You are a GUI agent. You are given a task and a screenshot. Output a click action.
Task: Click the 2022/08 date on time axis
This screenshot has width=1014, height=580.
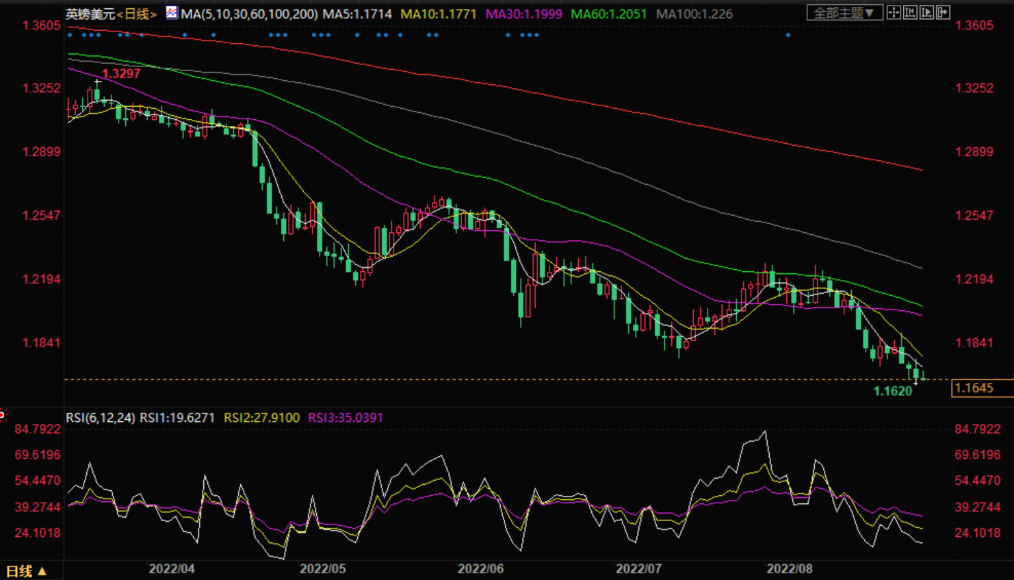(x=789, y=569)
